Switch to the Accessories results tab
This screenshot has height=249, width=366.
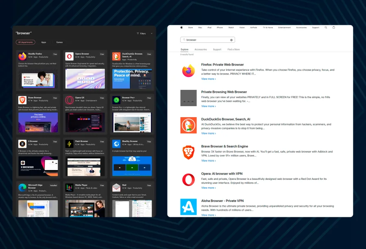(200, 50)
